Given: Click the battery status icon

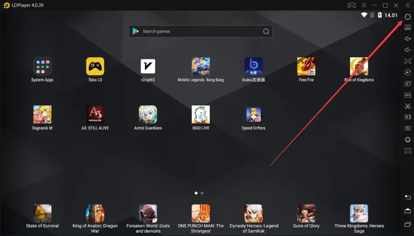Looking at the screenshot, I should (380, 15).
